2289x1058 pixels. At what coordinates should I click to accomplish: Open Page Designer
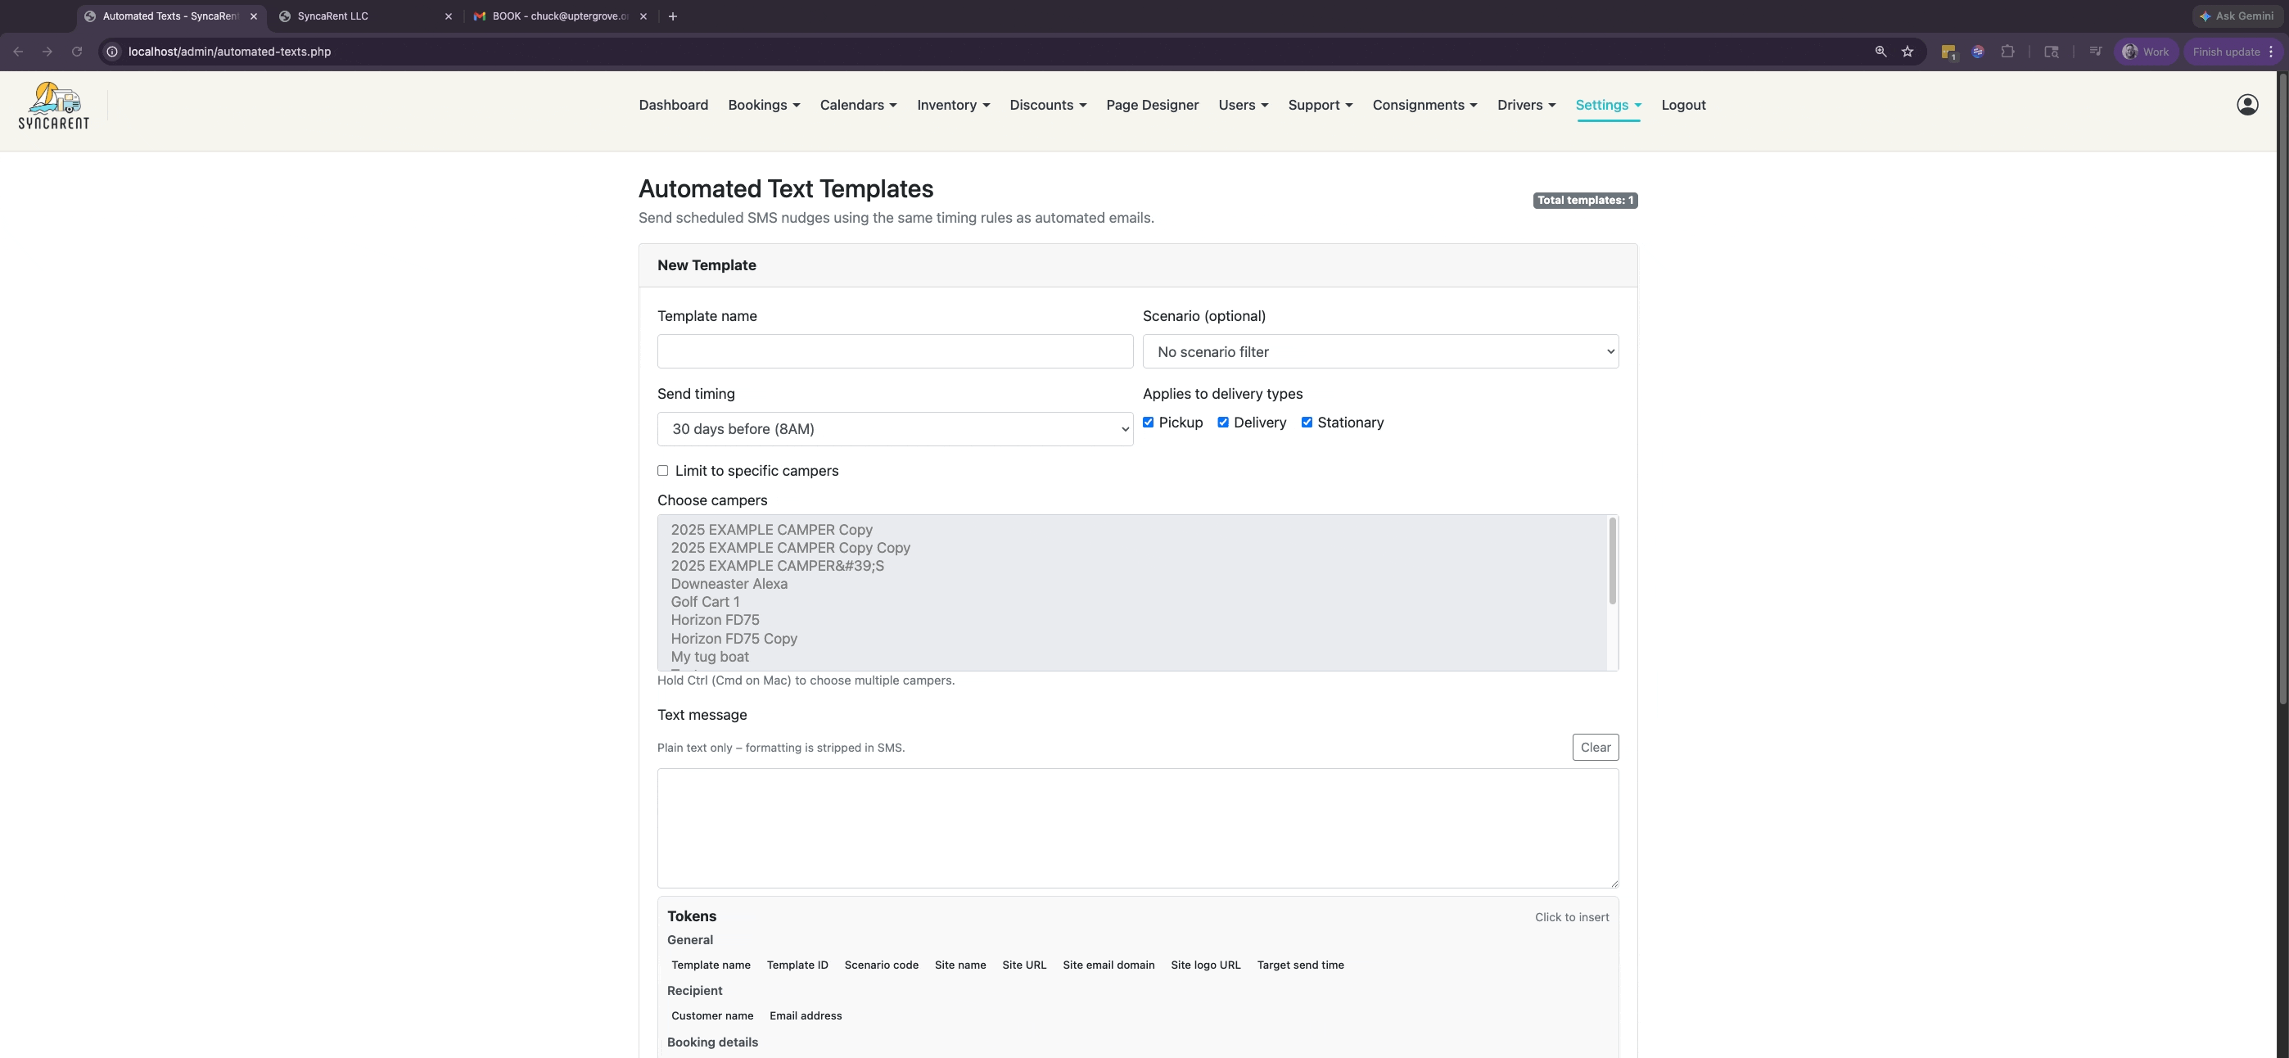click(x=1152, y=105)
